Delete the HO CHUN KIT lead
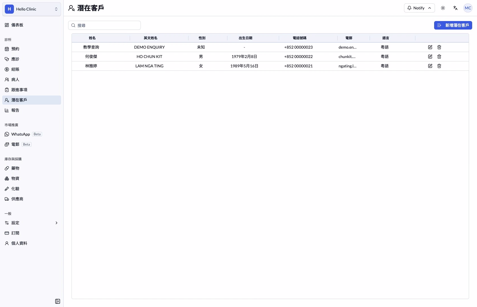The width and height of the screenshot is (477, 307). 439,57
